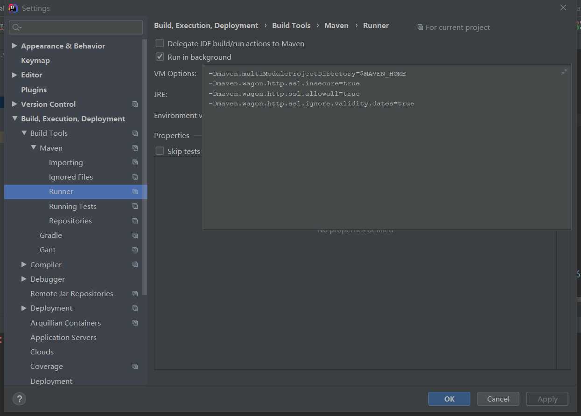Screen dimensions: 581x416
Task: Uncheck Run in background
Action: point(160,57)
